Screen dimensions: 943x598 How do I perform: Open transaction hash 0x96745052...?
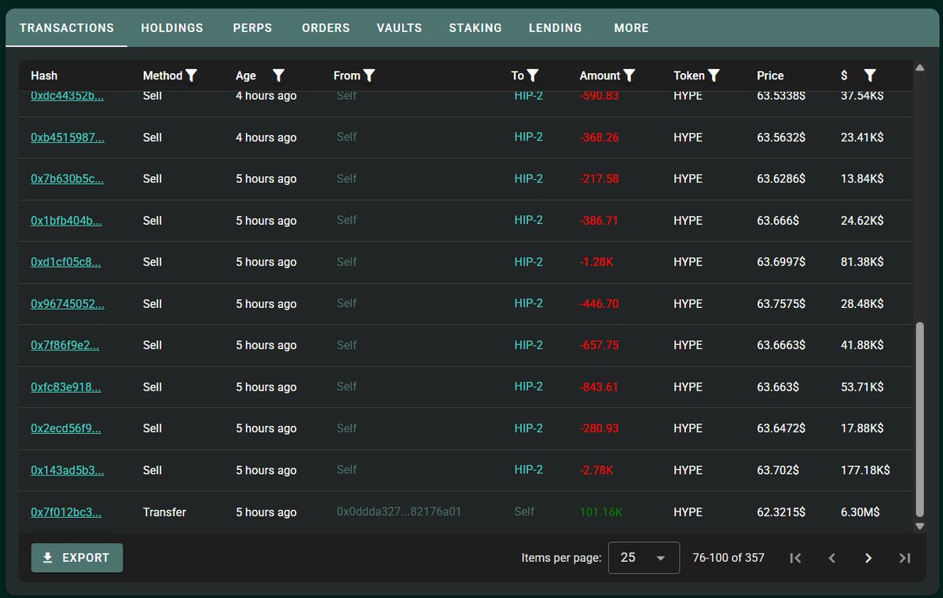(x=68, y=304)
